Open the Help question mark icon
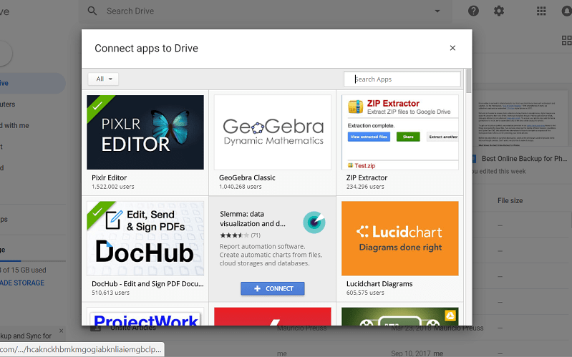Image resolution: width=572 pixels, height=357 pixels. tap(473, 11)
